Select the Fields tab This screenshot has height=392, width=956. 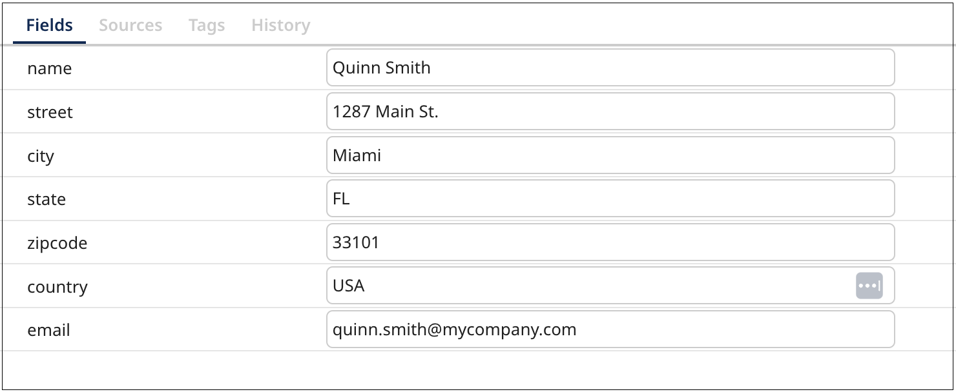pos(50,25)
